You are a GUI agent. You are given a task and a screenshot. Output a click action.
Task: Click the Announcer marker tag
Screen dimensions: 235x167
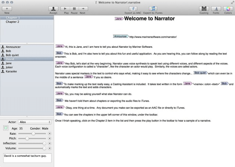coord(121,36)
